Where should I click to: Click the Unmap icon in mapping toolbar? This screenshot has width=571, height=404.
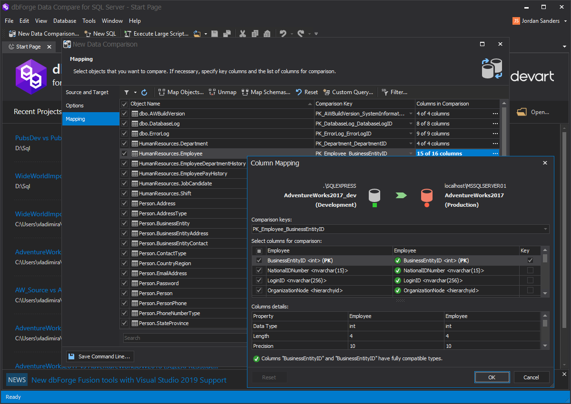click(212, 92)
